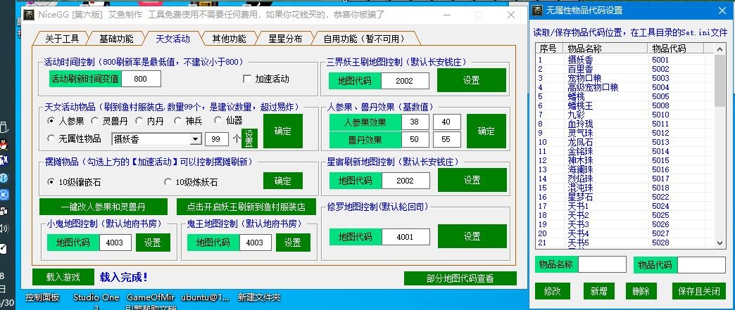Click the 一键改人参果和灵兽丹 button
Screen dimensions: 735x310
tap(103, 207)
